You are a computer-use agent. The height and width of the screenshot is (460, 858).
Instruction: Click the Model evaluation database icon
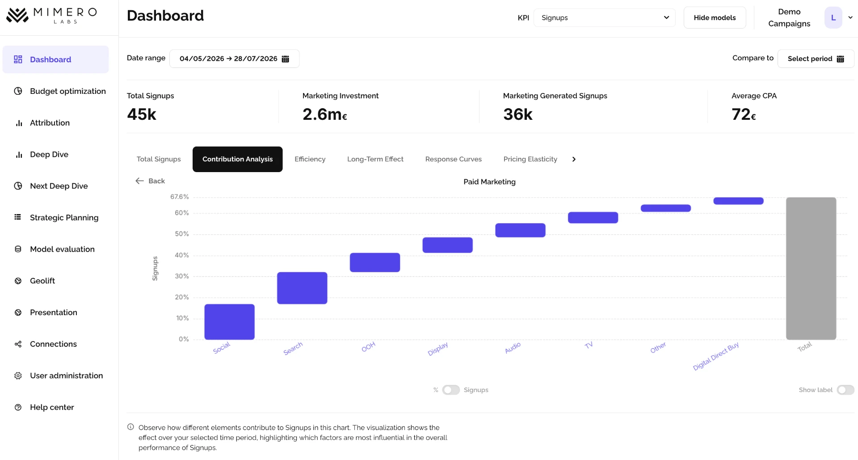[18, 249]
